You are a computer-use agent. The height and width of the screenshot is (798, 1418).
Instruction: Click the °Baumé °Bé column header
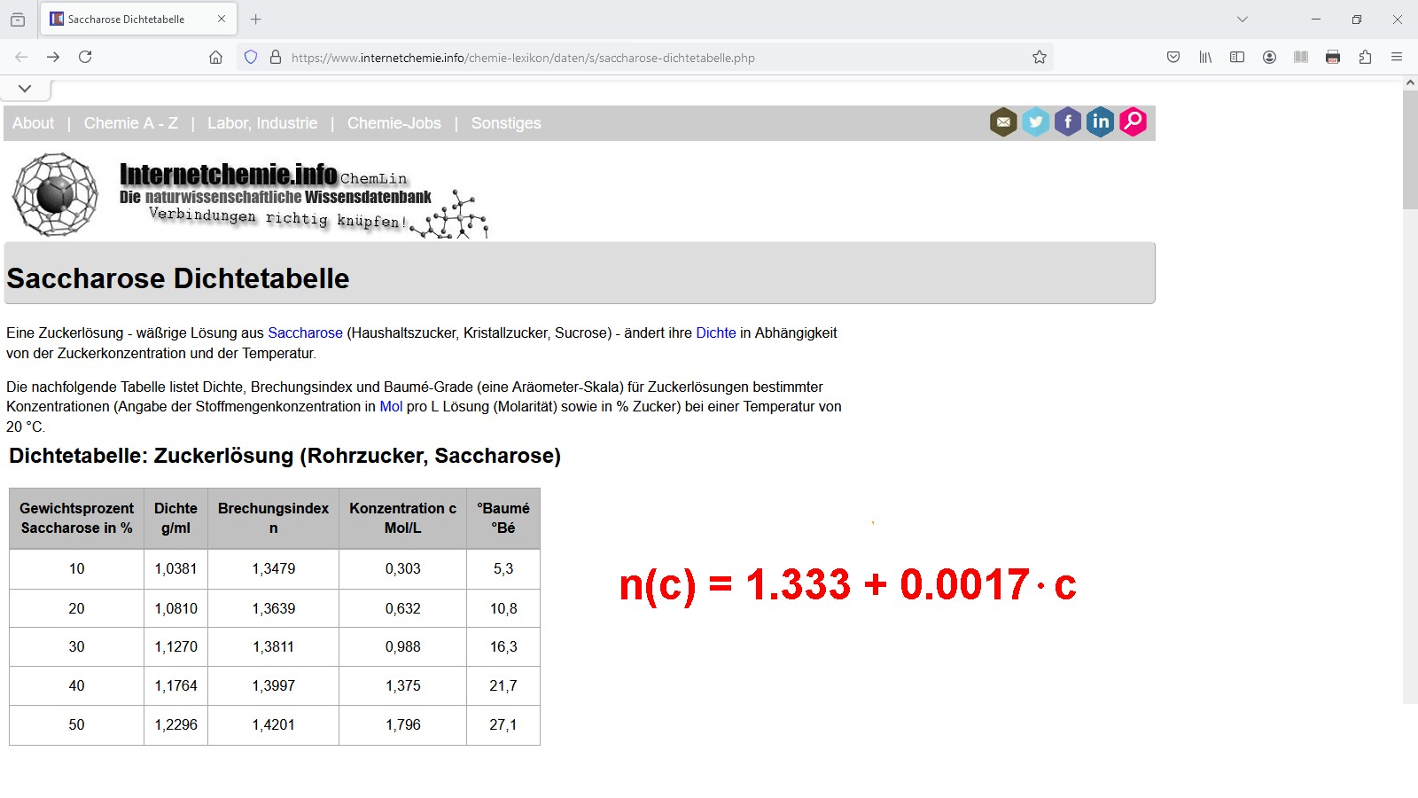pos(503,518)
